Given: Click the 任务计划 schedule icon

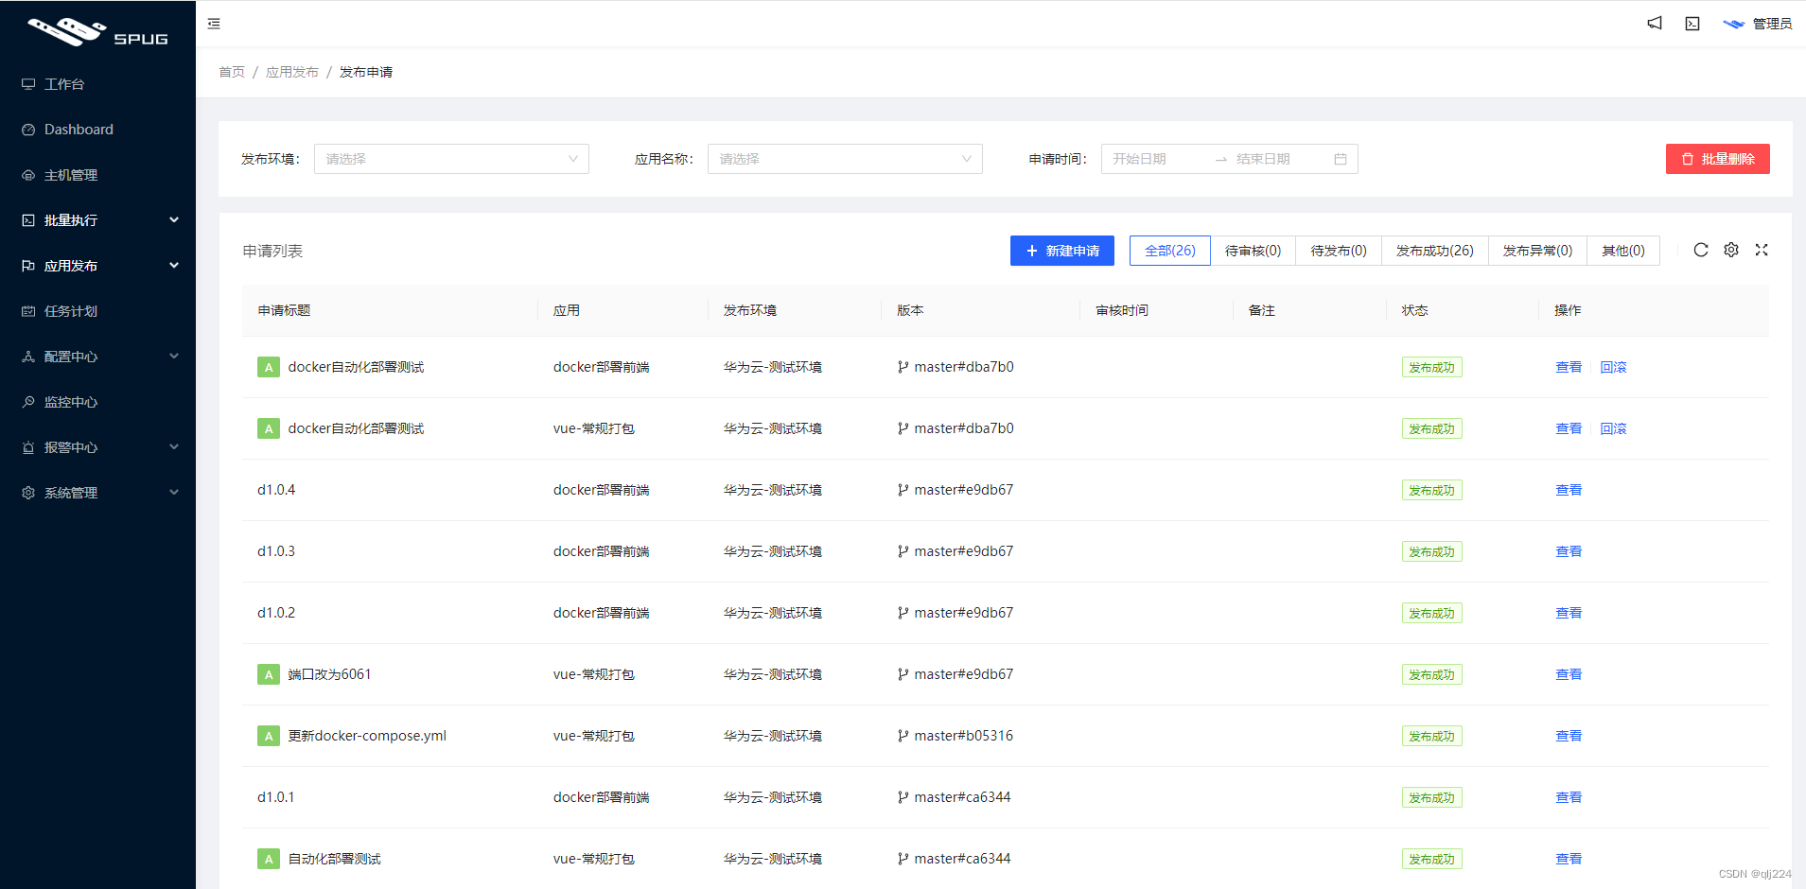Looking at the screenshot, I should point(28,311).
